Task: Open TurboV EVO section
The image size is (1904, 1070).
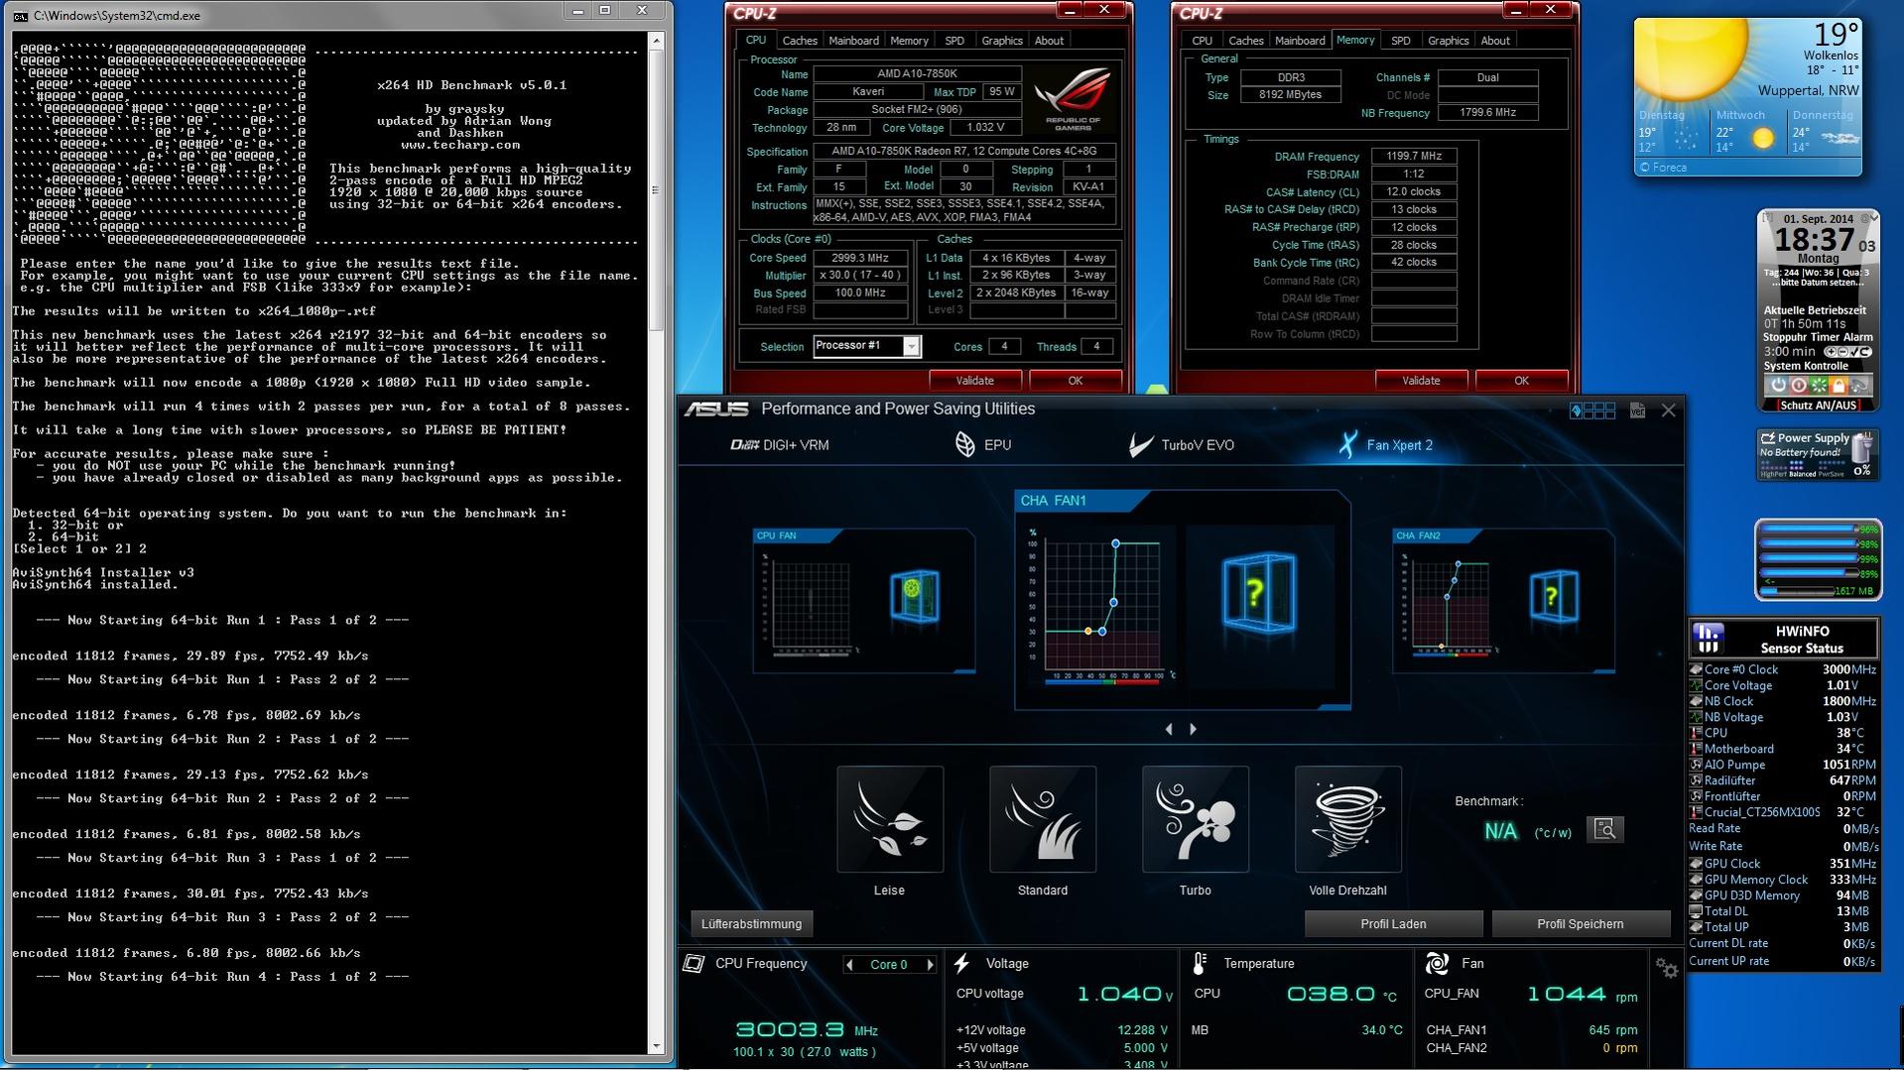Action: (x=1181, y=445)
